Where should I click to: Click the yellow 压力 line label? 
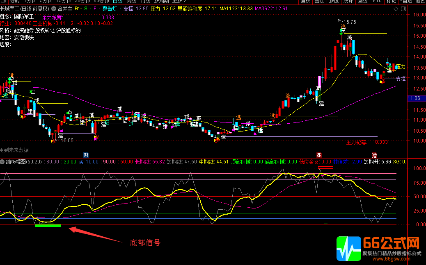401,67
